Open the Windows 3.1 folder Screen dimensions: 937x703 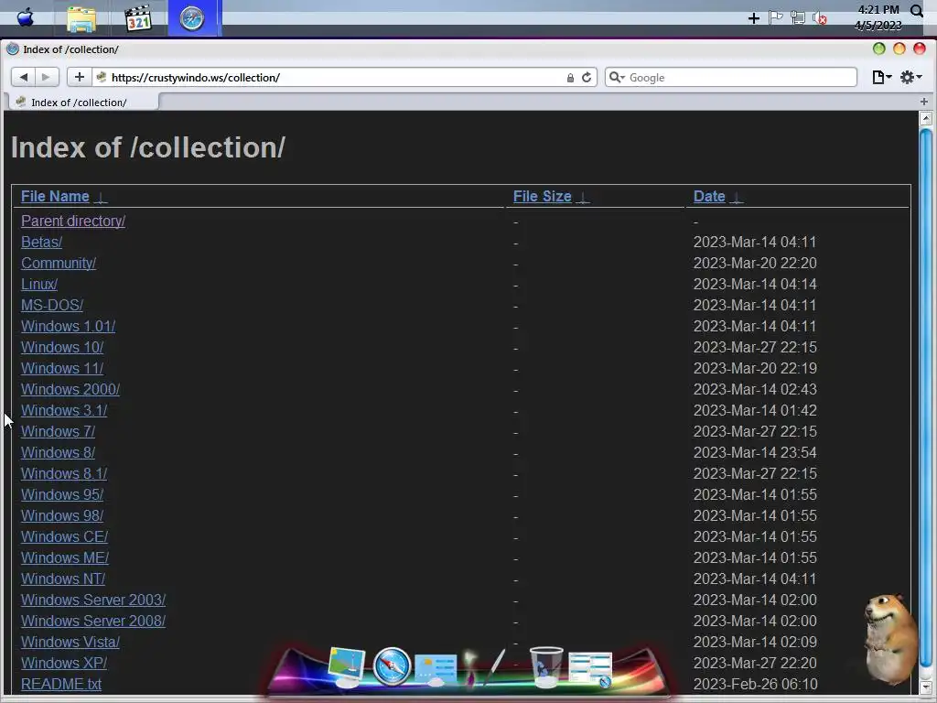coord(64,410)
